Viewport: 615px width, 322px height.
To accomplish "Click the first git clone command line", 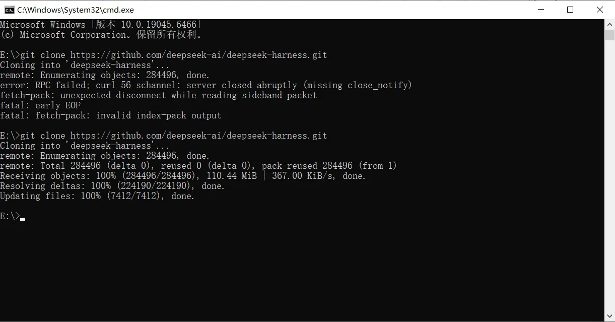I will (x=164, y=55).
